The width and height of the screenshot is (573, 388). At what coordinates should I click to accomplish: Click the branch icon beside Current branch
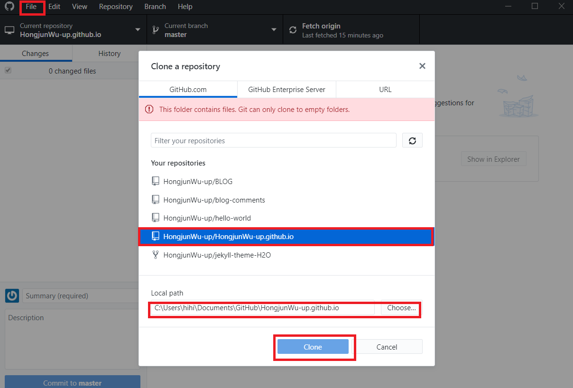coord(155,30)
